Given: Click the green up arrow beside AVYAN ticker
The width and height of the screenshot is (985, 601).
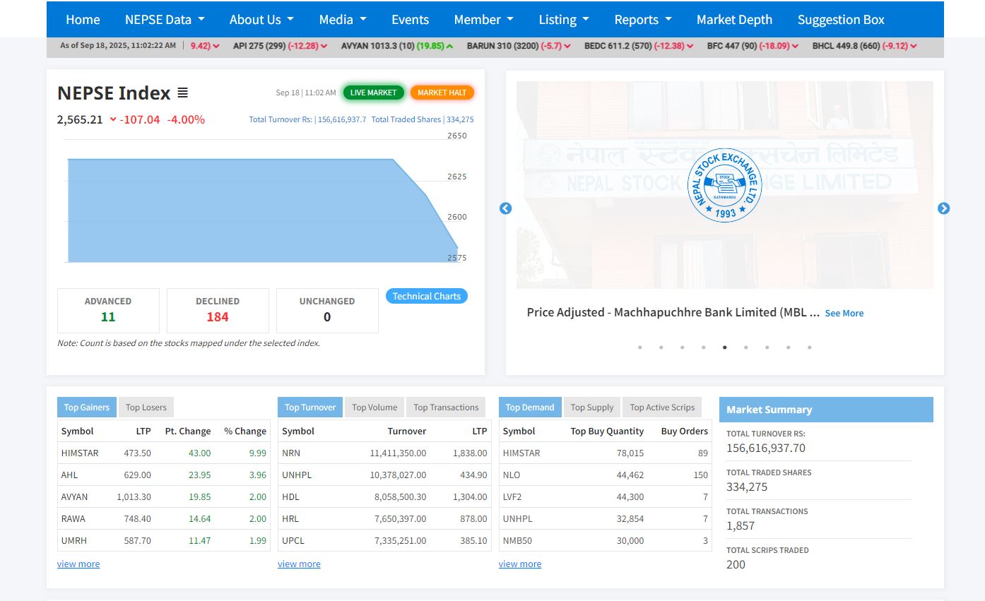Looking at the screenshot, I should 449,46.
